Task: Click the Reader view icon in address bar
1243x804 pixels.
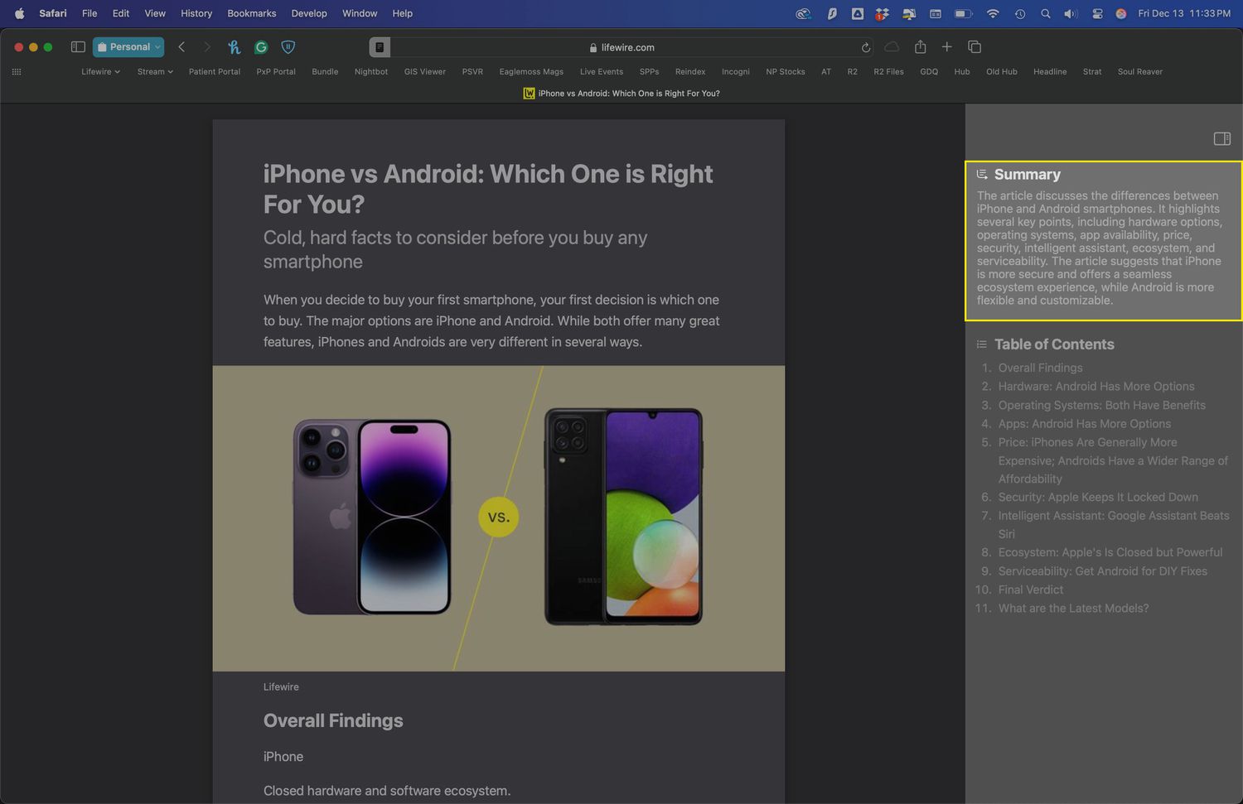Action: tap(380, 47)
